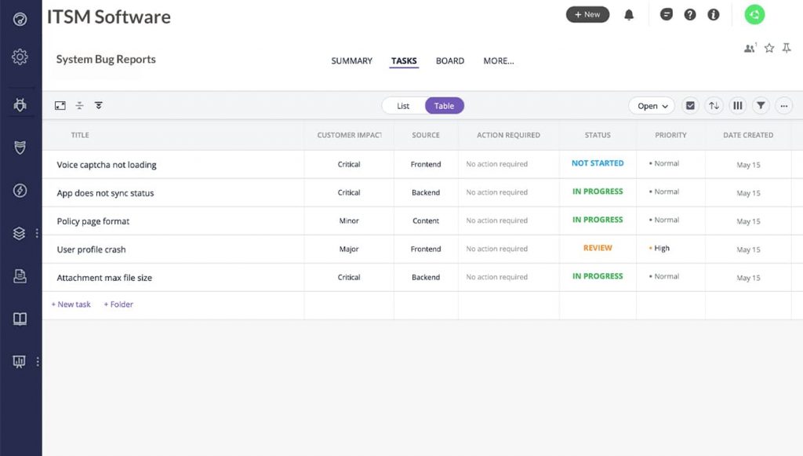The image size is (803, 456).
Task: Click the expand all rows icon
Action: [99, 105]
